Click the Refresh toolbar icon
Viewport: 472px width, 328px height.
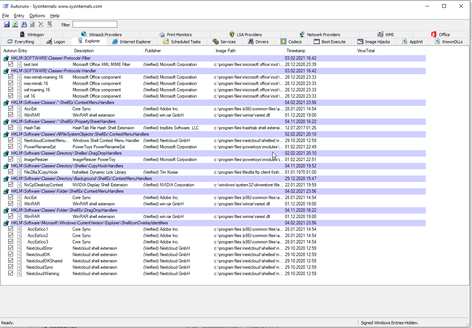click(x=15, y=24)
